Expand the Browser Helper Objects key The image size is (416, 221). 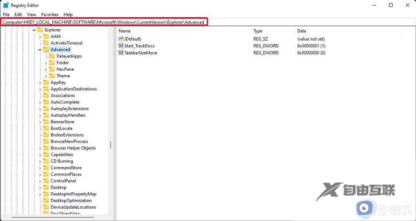click(40, 148)
